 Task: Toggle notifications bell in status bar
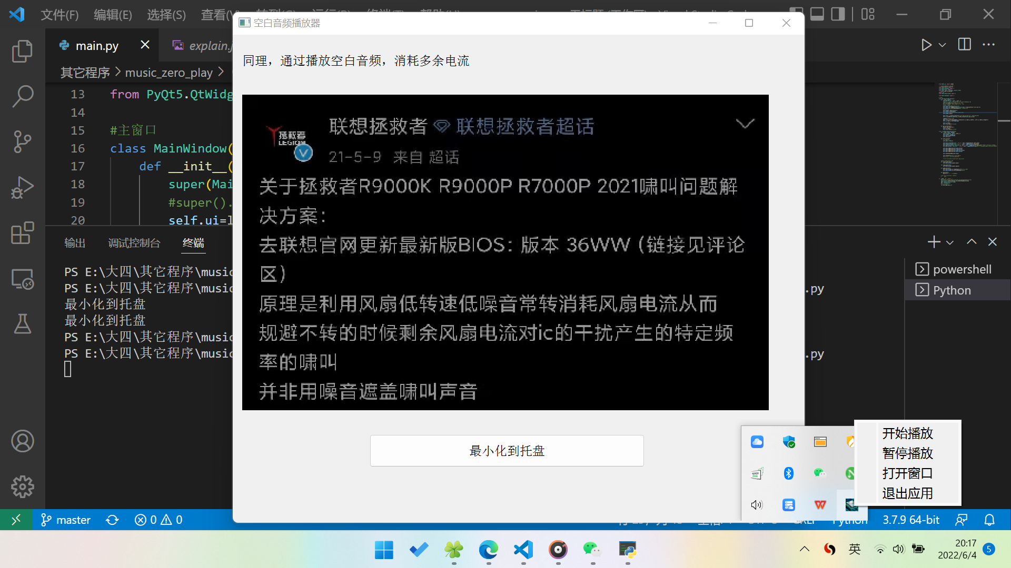[x=989, y=520]
